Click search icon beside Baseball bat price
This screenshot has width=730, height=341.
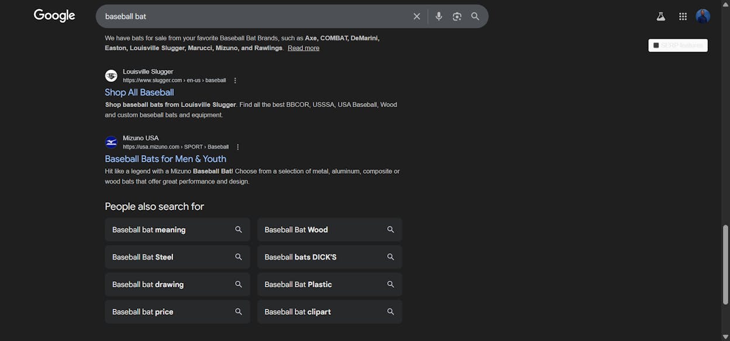[238, 312]
